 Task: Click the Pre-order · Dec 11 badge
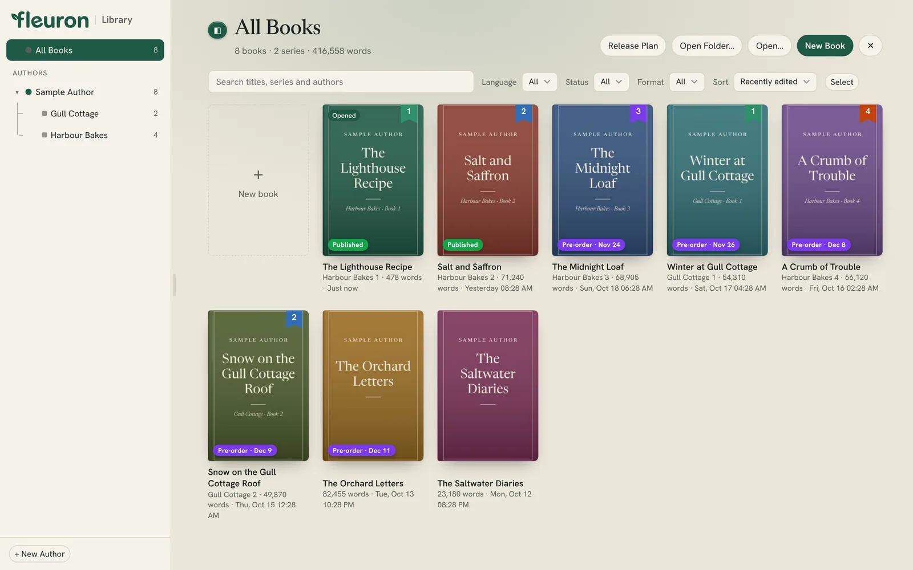coord(361,450)
